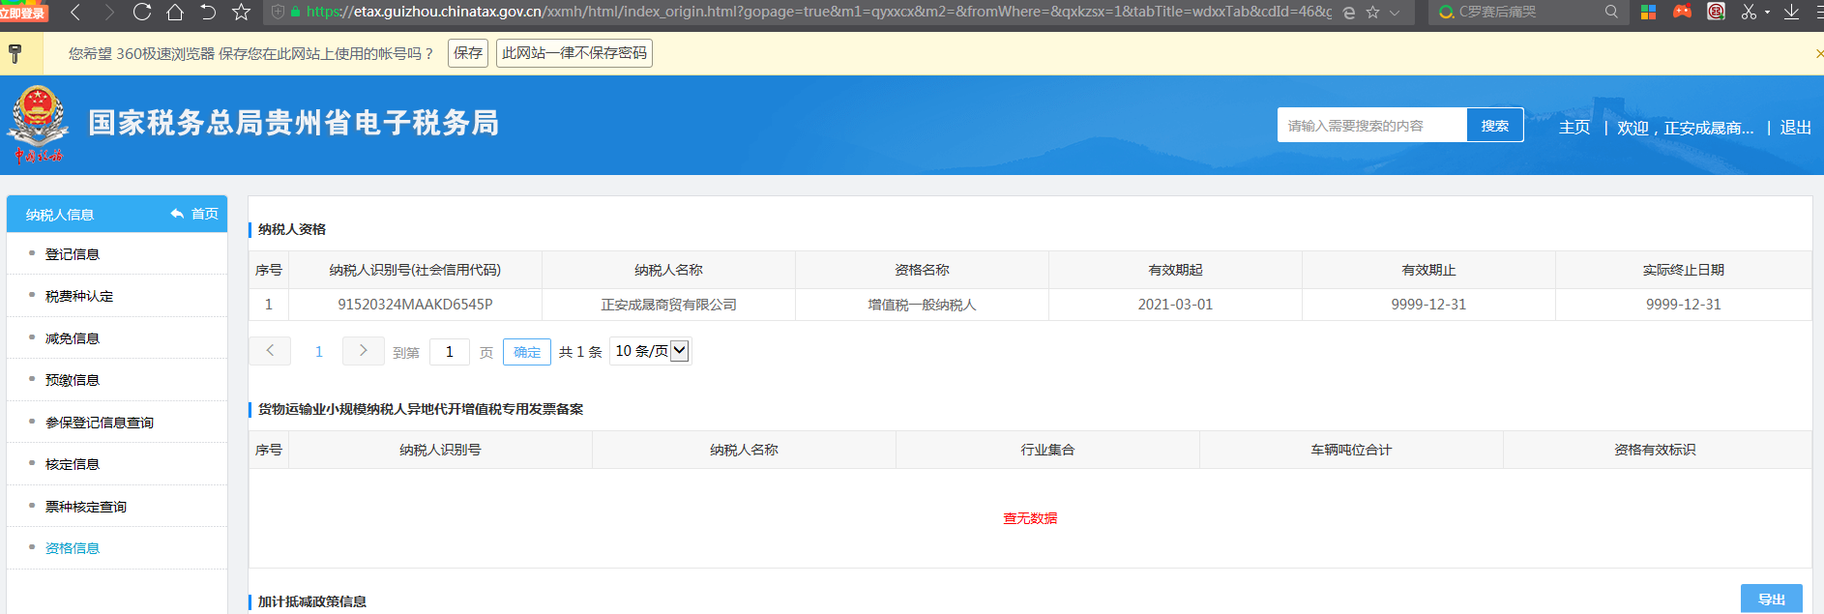This screenshot has height=614, width=1824.
Task: Click the search magnifier in browser search box
Action: [1611, 13]
